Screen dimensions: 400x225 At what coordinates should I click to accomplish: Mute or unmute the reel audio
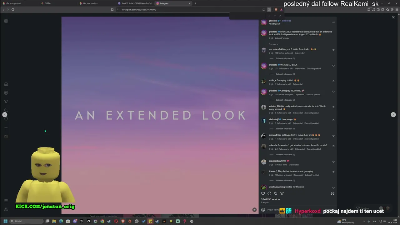coord(254,210)
